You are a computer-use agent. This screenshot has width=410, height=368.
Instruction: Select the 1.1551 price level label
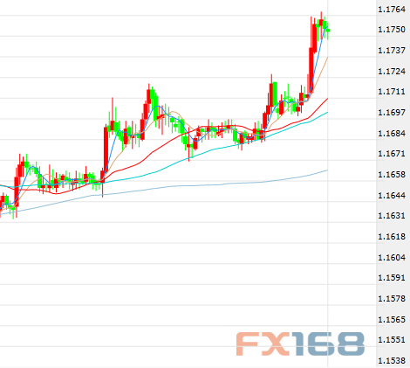(392, 339)
